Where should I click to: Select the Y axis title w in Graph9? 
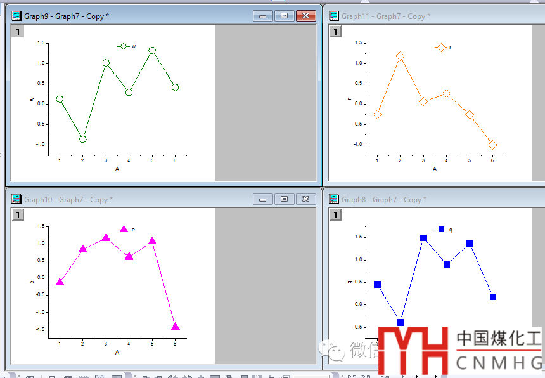click(32, 99)
